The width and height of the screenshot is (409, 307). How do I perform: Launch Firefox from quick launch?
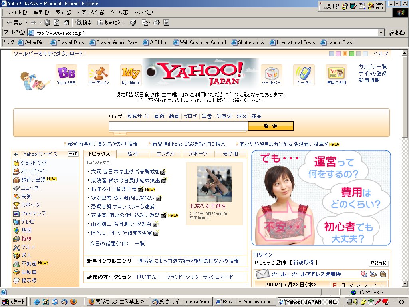pyautogui.click(x=73, y=301)
